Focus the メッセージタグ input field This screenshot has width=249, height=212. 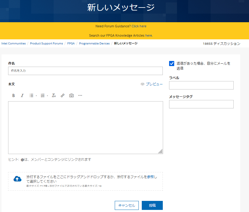[201, 104]
